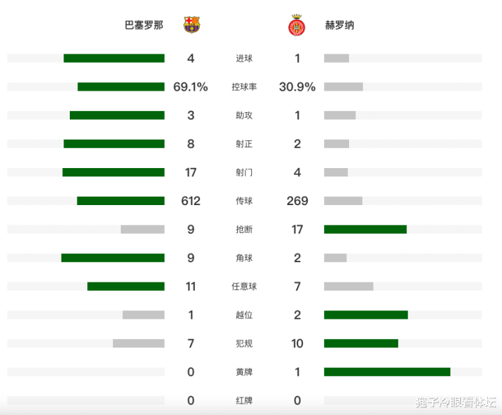The width and height of the screenshot is (502, 415).
Task: Click Barcelona's green 角球 bar
Action: tap(113, 258)
